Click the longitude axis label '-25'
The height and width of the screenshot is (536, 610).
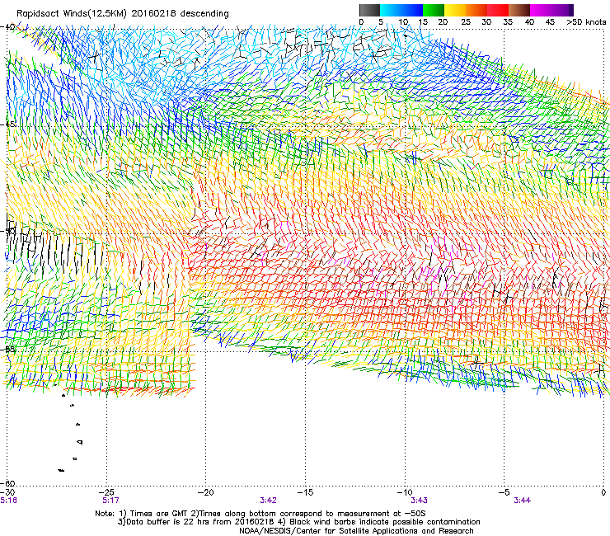click(x=107, y=492)
